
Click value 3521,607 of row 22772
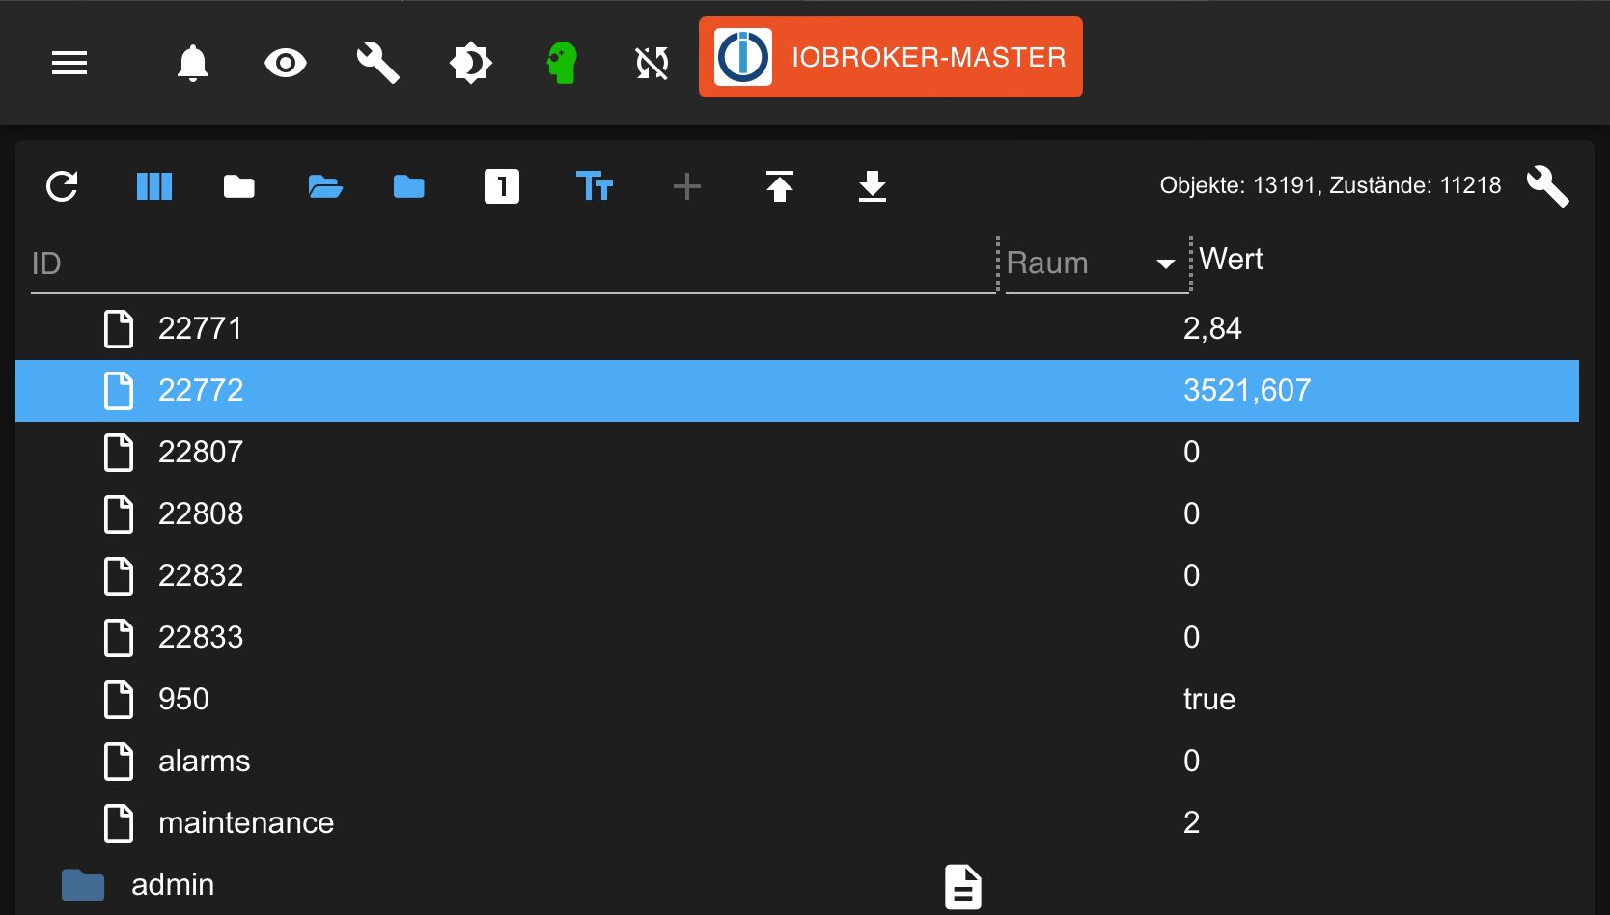pyautogui.click(x=1247, y=391)
